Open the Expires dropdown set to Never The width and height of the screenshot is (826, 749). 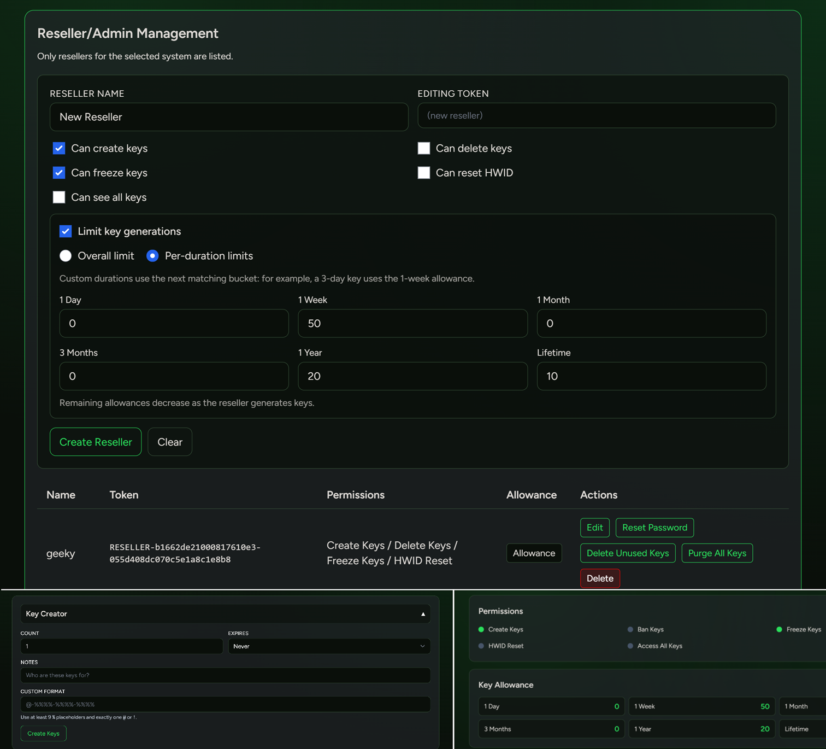329,646
